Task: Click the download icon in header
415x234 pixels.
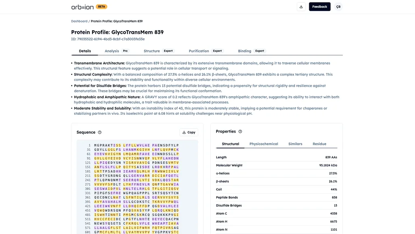Action: click(301, 7)
